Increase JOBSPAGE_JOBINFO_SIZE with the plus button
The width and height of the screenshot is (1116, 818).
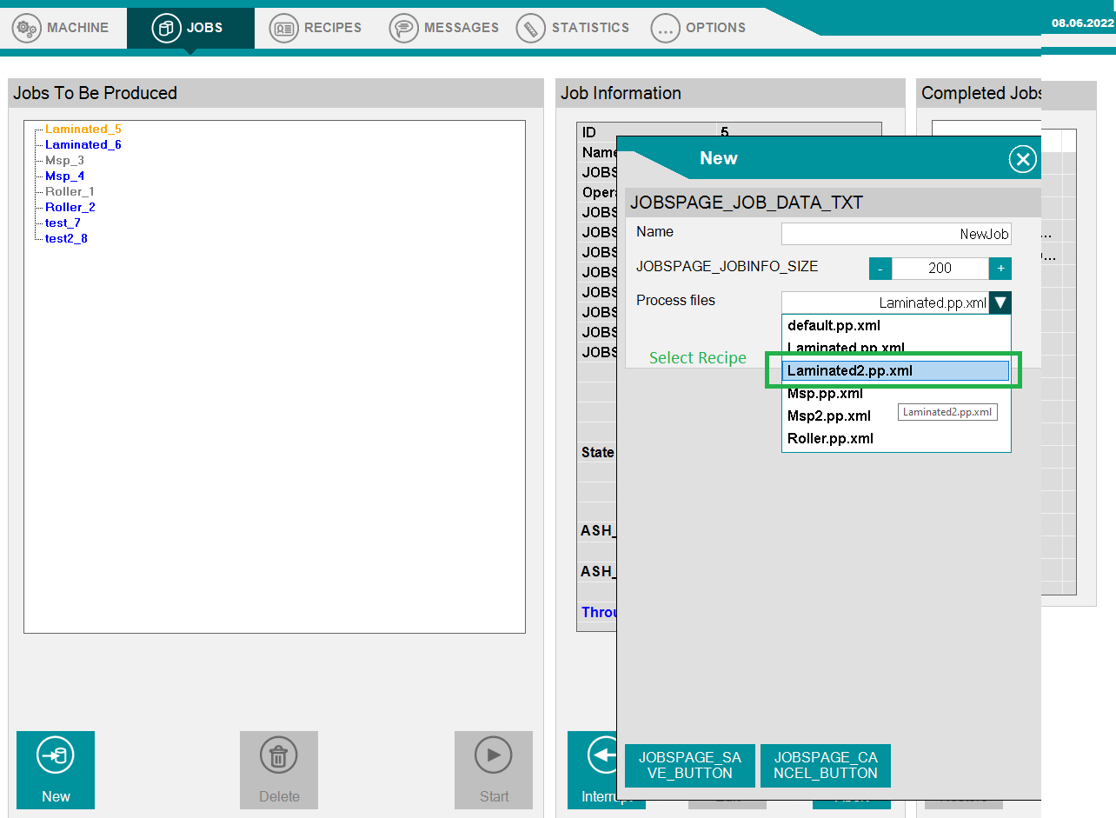click(1000, 268)
